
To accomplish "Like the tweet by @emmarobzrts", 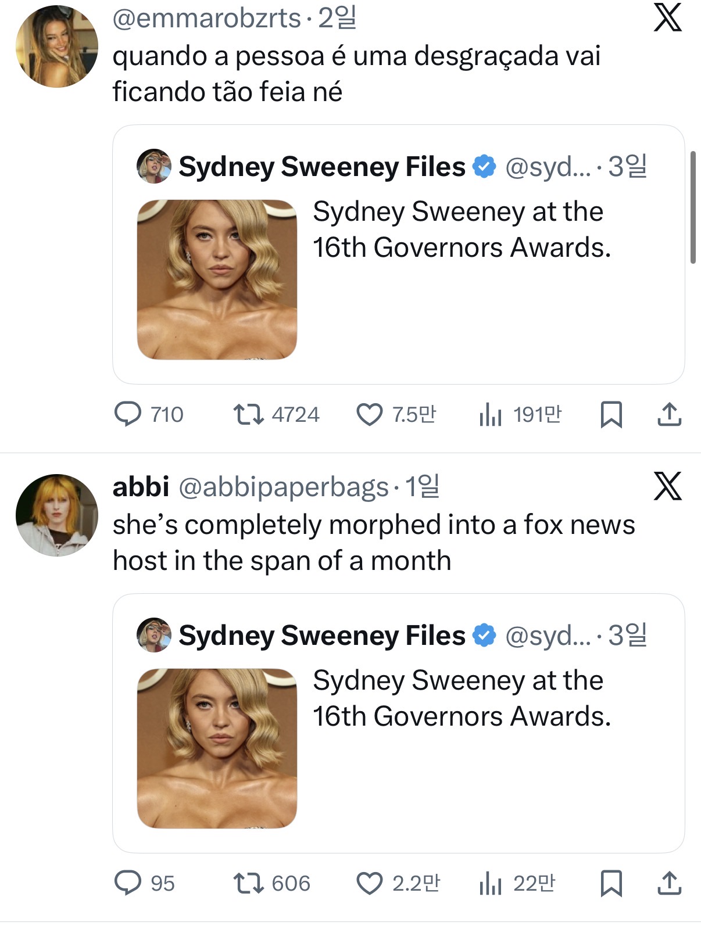I will pyautogui.click(x=369, y=415).
